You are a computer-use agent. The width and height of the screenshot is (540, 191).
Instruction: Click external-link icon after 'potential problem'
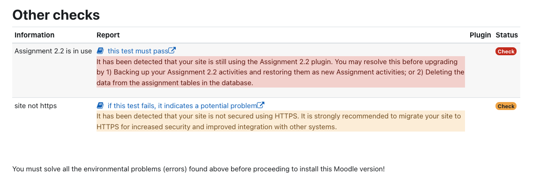point(261,105)
